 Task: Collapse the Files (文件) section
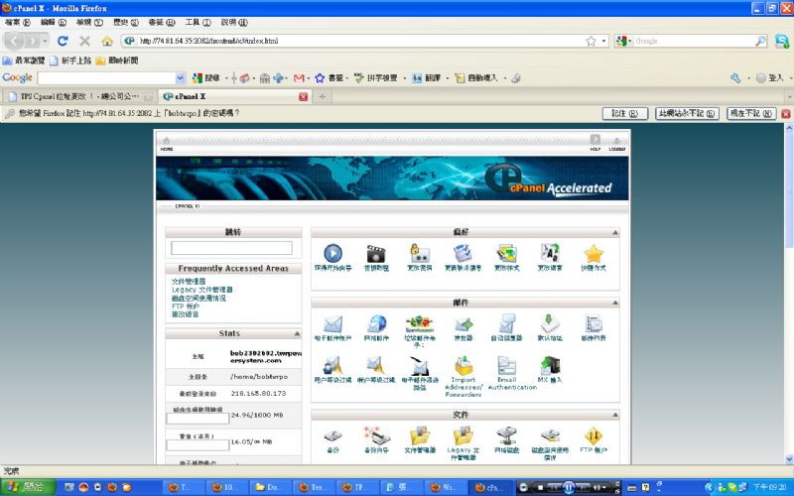[615, 415]
